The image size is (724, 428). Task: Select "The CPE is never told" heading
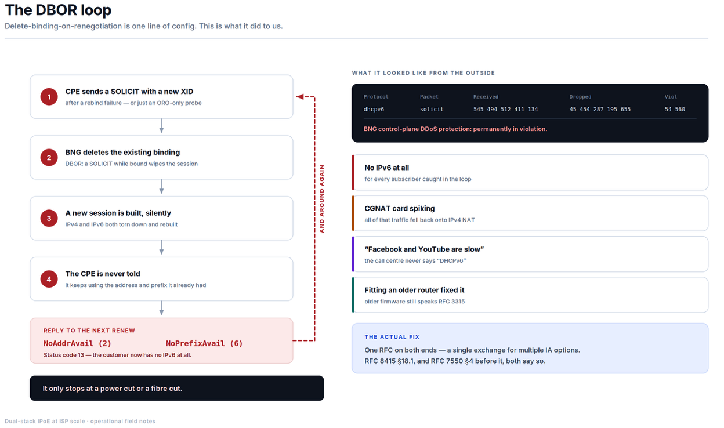[103, 274]
